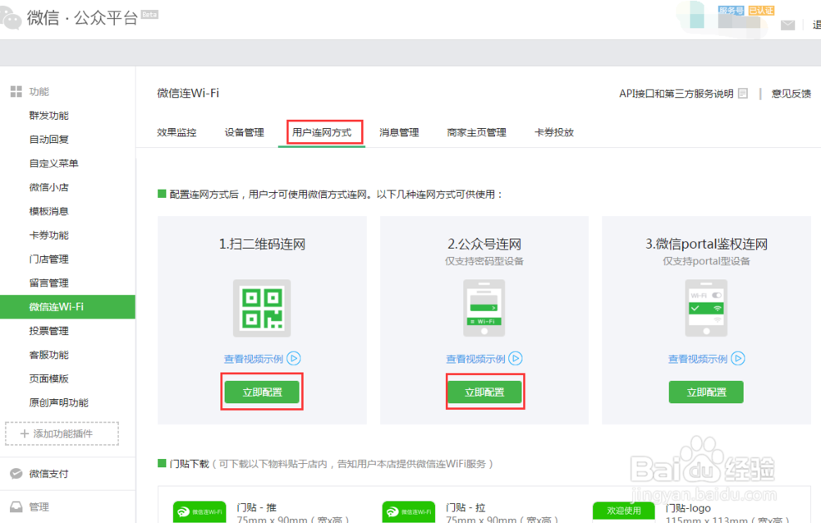821x523 pixels.
Task: Click 立即配置 under 公众号连网
Action: click(484, 392)
